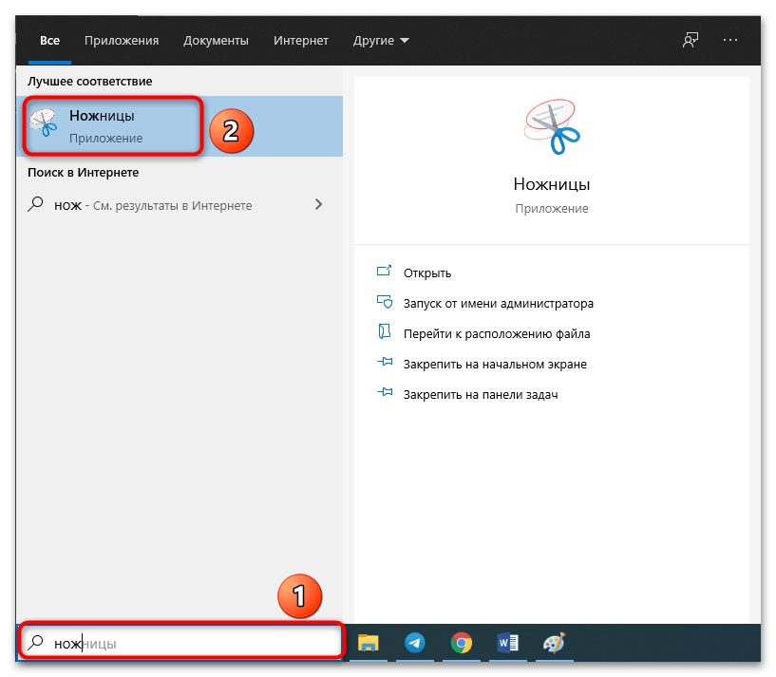Click the feedback icon in search header

click(x=691, y=41)
